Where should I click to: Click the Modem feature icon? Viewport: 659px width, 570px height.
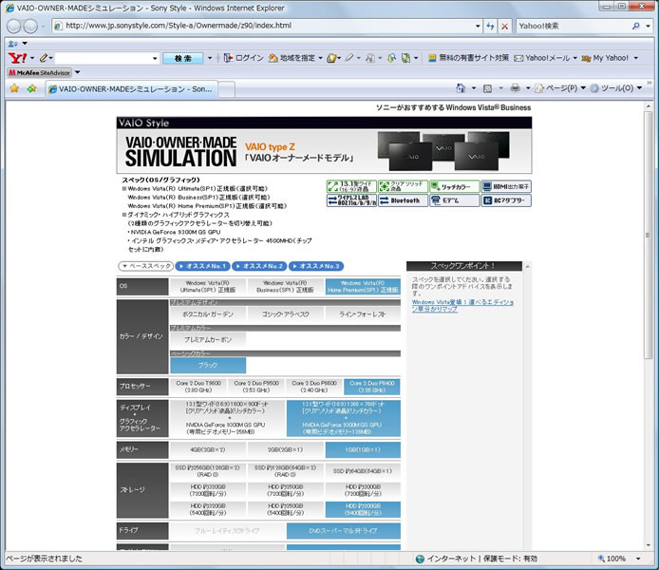(454, 200)
